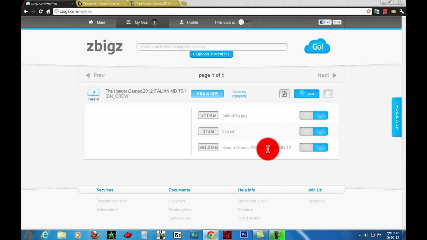The height and width of the screenshot is (240, 427).
Task: Open the Premium overview link
Action: (112, 201)
